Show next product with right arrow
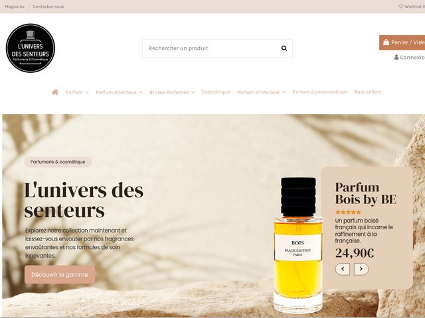The image size is (425, 318). tap(361, 269)
